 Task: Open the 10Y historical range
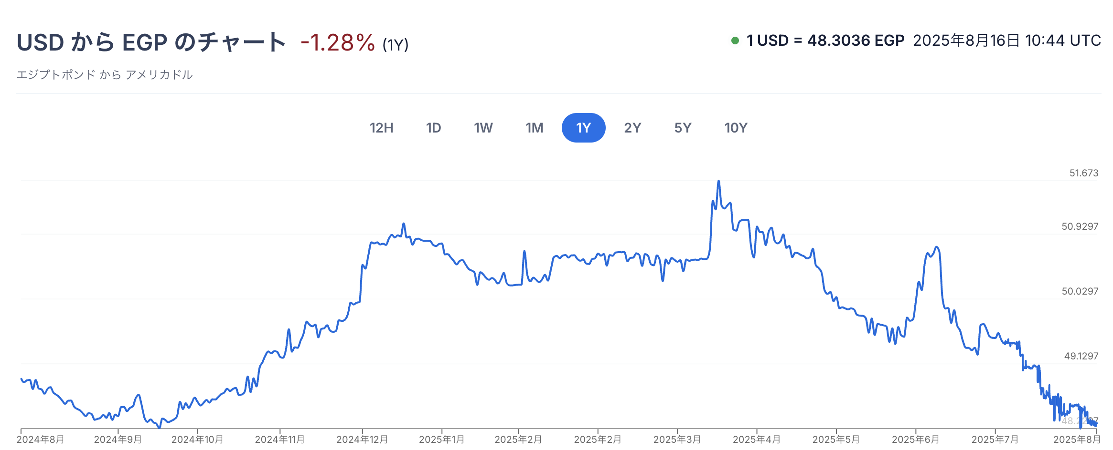coord(736,128)
